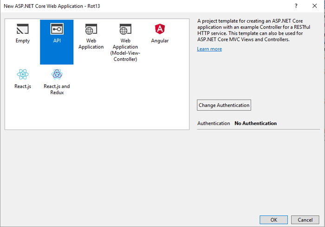Viewport: 325px width, 227px height.
Task: Pick the React.js and Redux template
Action: click(57, 82)
